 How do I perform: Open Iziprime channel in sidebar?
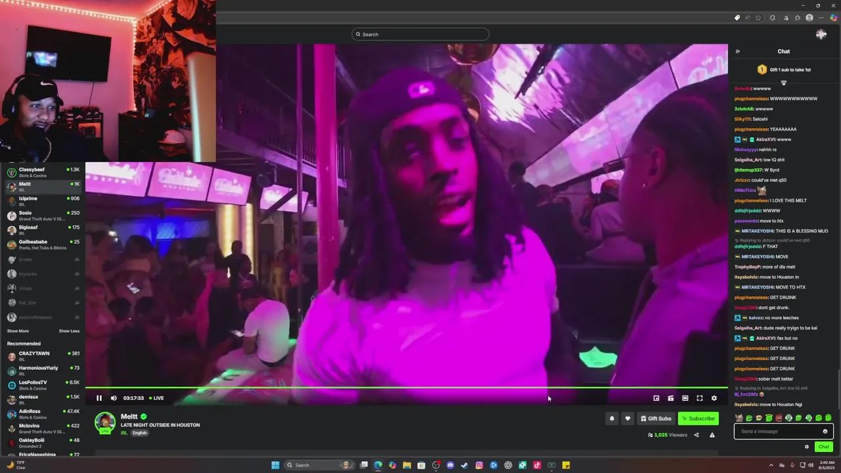[43, 201]
